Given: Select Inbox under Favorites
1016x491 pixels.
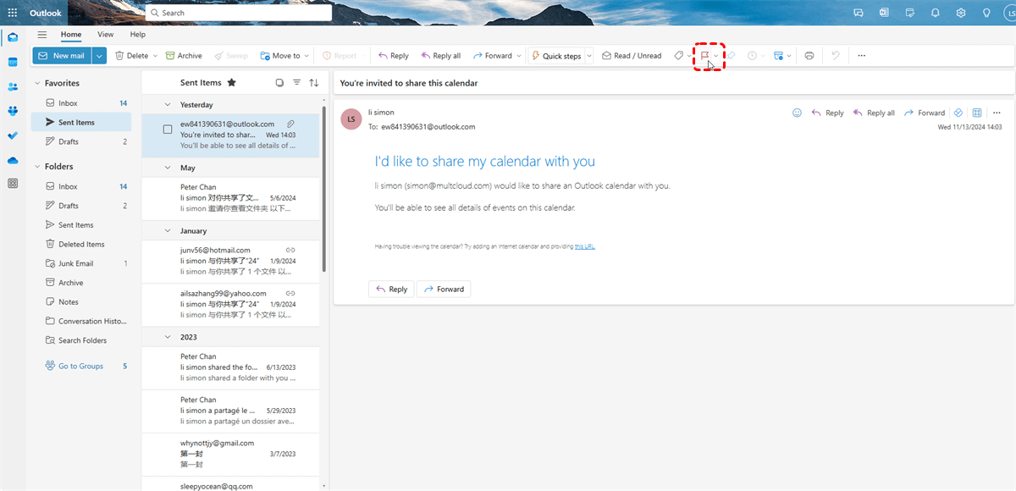Looking at the screenshot, I should point(81,103).
